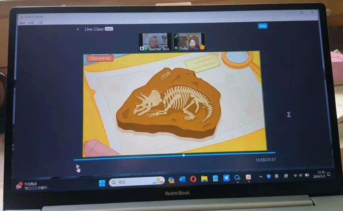Click the red Learner Replay taskbar icon
The height and width of the screenshot is (211, 343).
click(x=248, y=177)
